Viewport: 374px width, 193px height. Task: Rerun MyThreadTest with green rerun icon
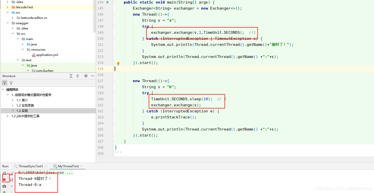point(4,173)
